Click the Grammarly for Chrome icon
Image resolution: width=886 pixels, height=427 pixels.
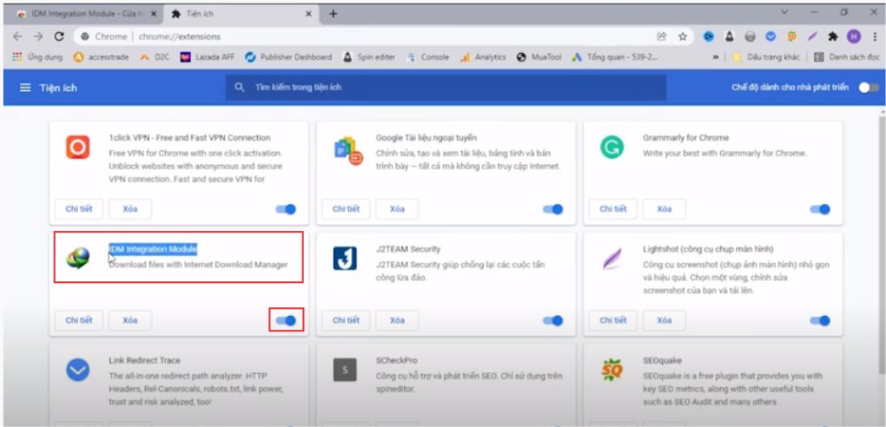[612, 148]
